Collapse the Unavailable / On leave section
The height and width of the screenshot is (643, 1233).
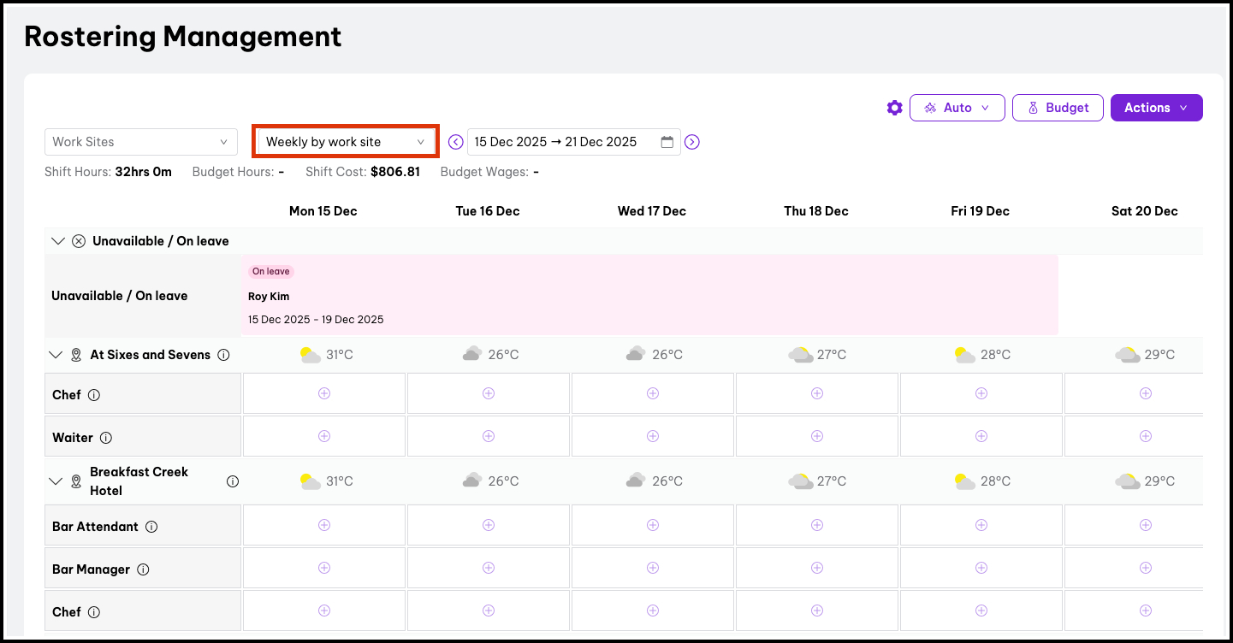(x=58, y=241)
